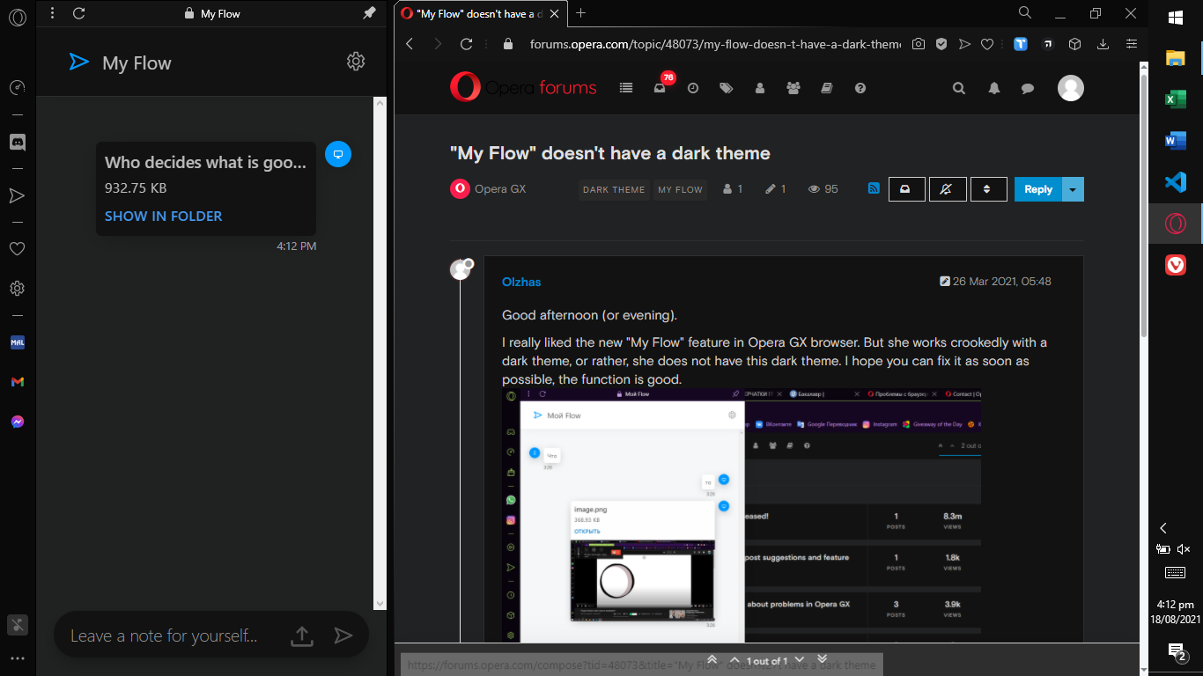Click the note input field in My Flow

(x=164, y=636)
